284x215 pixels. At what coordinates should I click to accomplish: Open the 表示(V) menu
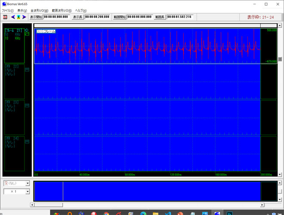coord(22,10)
